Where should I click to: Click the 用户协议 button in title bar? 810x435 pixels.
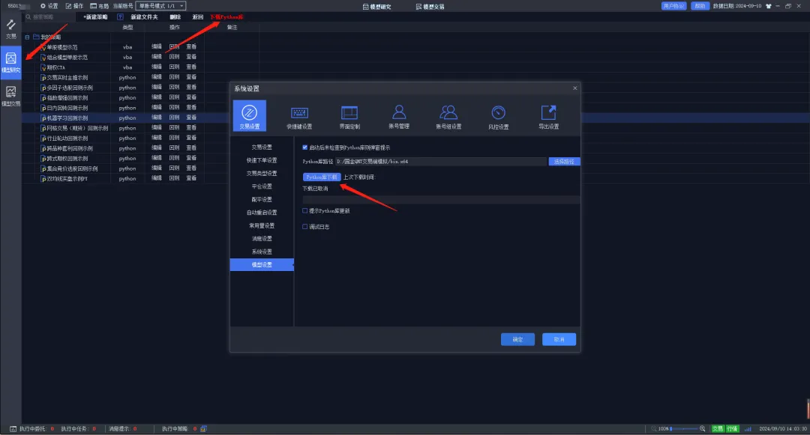click(x=673, y=6)
